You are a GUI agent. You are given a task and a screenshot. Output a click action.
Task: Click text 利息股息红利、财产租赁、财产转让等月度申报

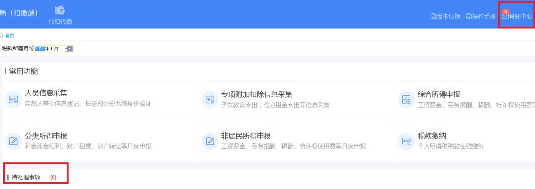click(x=88, y=146)
